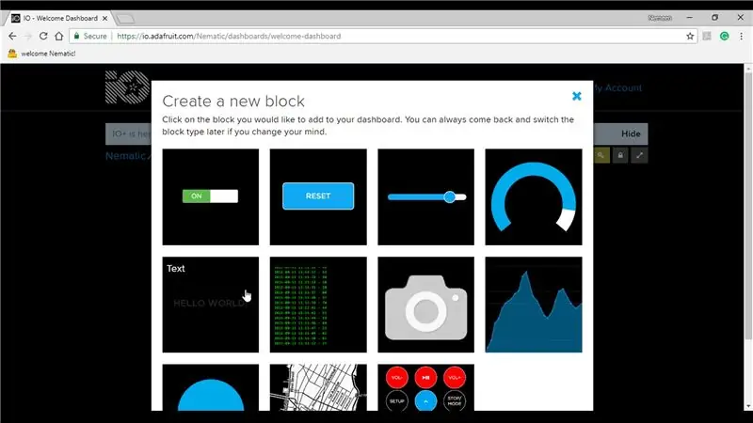Viewport: 753px width, 423px height.
Task: Click the Secure padlock site info
Action: click(x=89, y=36)
